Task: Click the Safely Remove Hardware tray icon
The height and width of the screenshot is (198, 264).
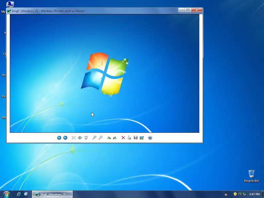Action: tap(244, 194)
